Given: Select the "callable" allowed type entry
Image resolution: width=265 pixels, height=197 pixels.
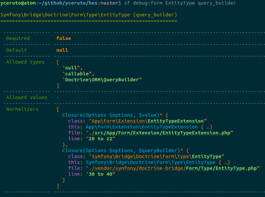Looking at the screenshot, I should click(77, 74).
